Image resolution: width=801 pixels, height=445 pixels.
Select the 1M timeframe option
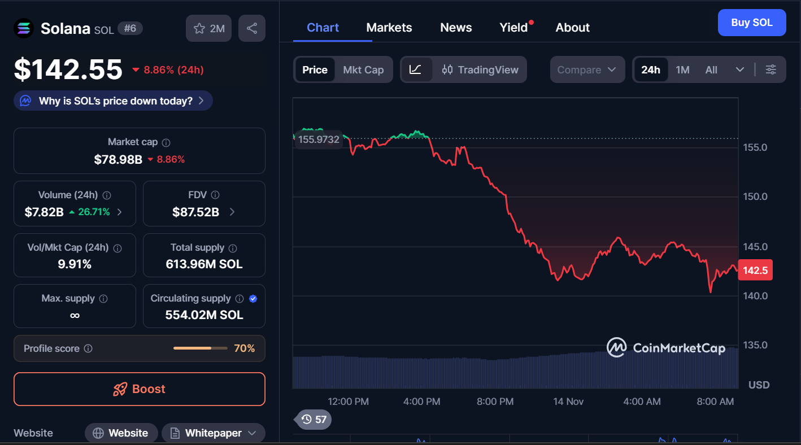[x=682, y=69]
